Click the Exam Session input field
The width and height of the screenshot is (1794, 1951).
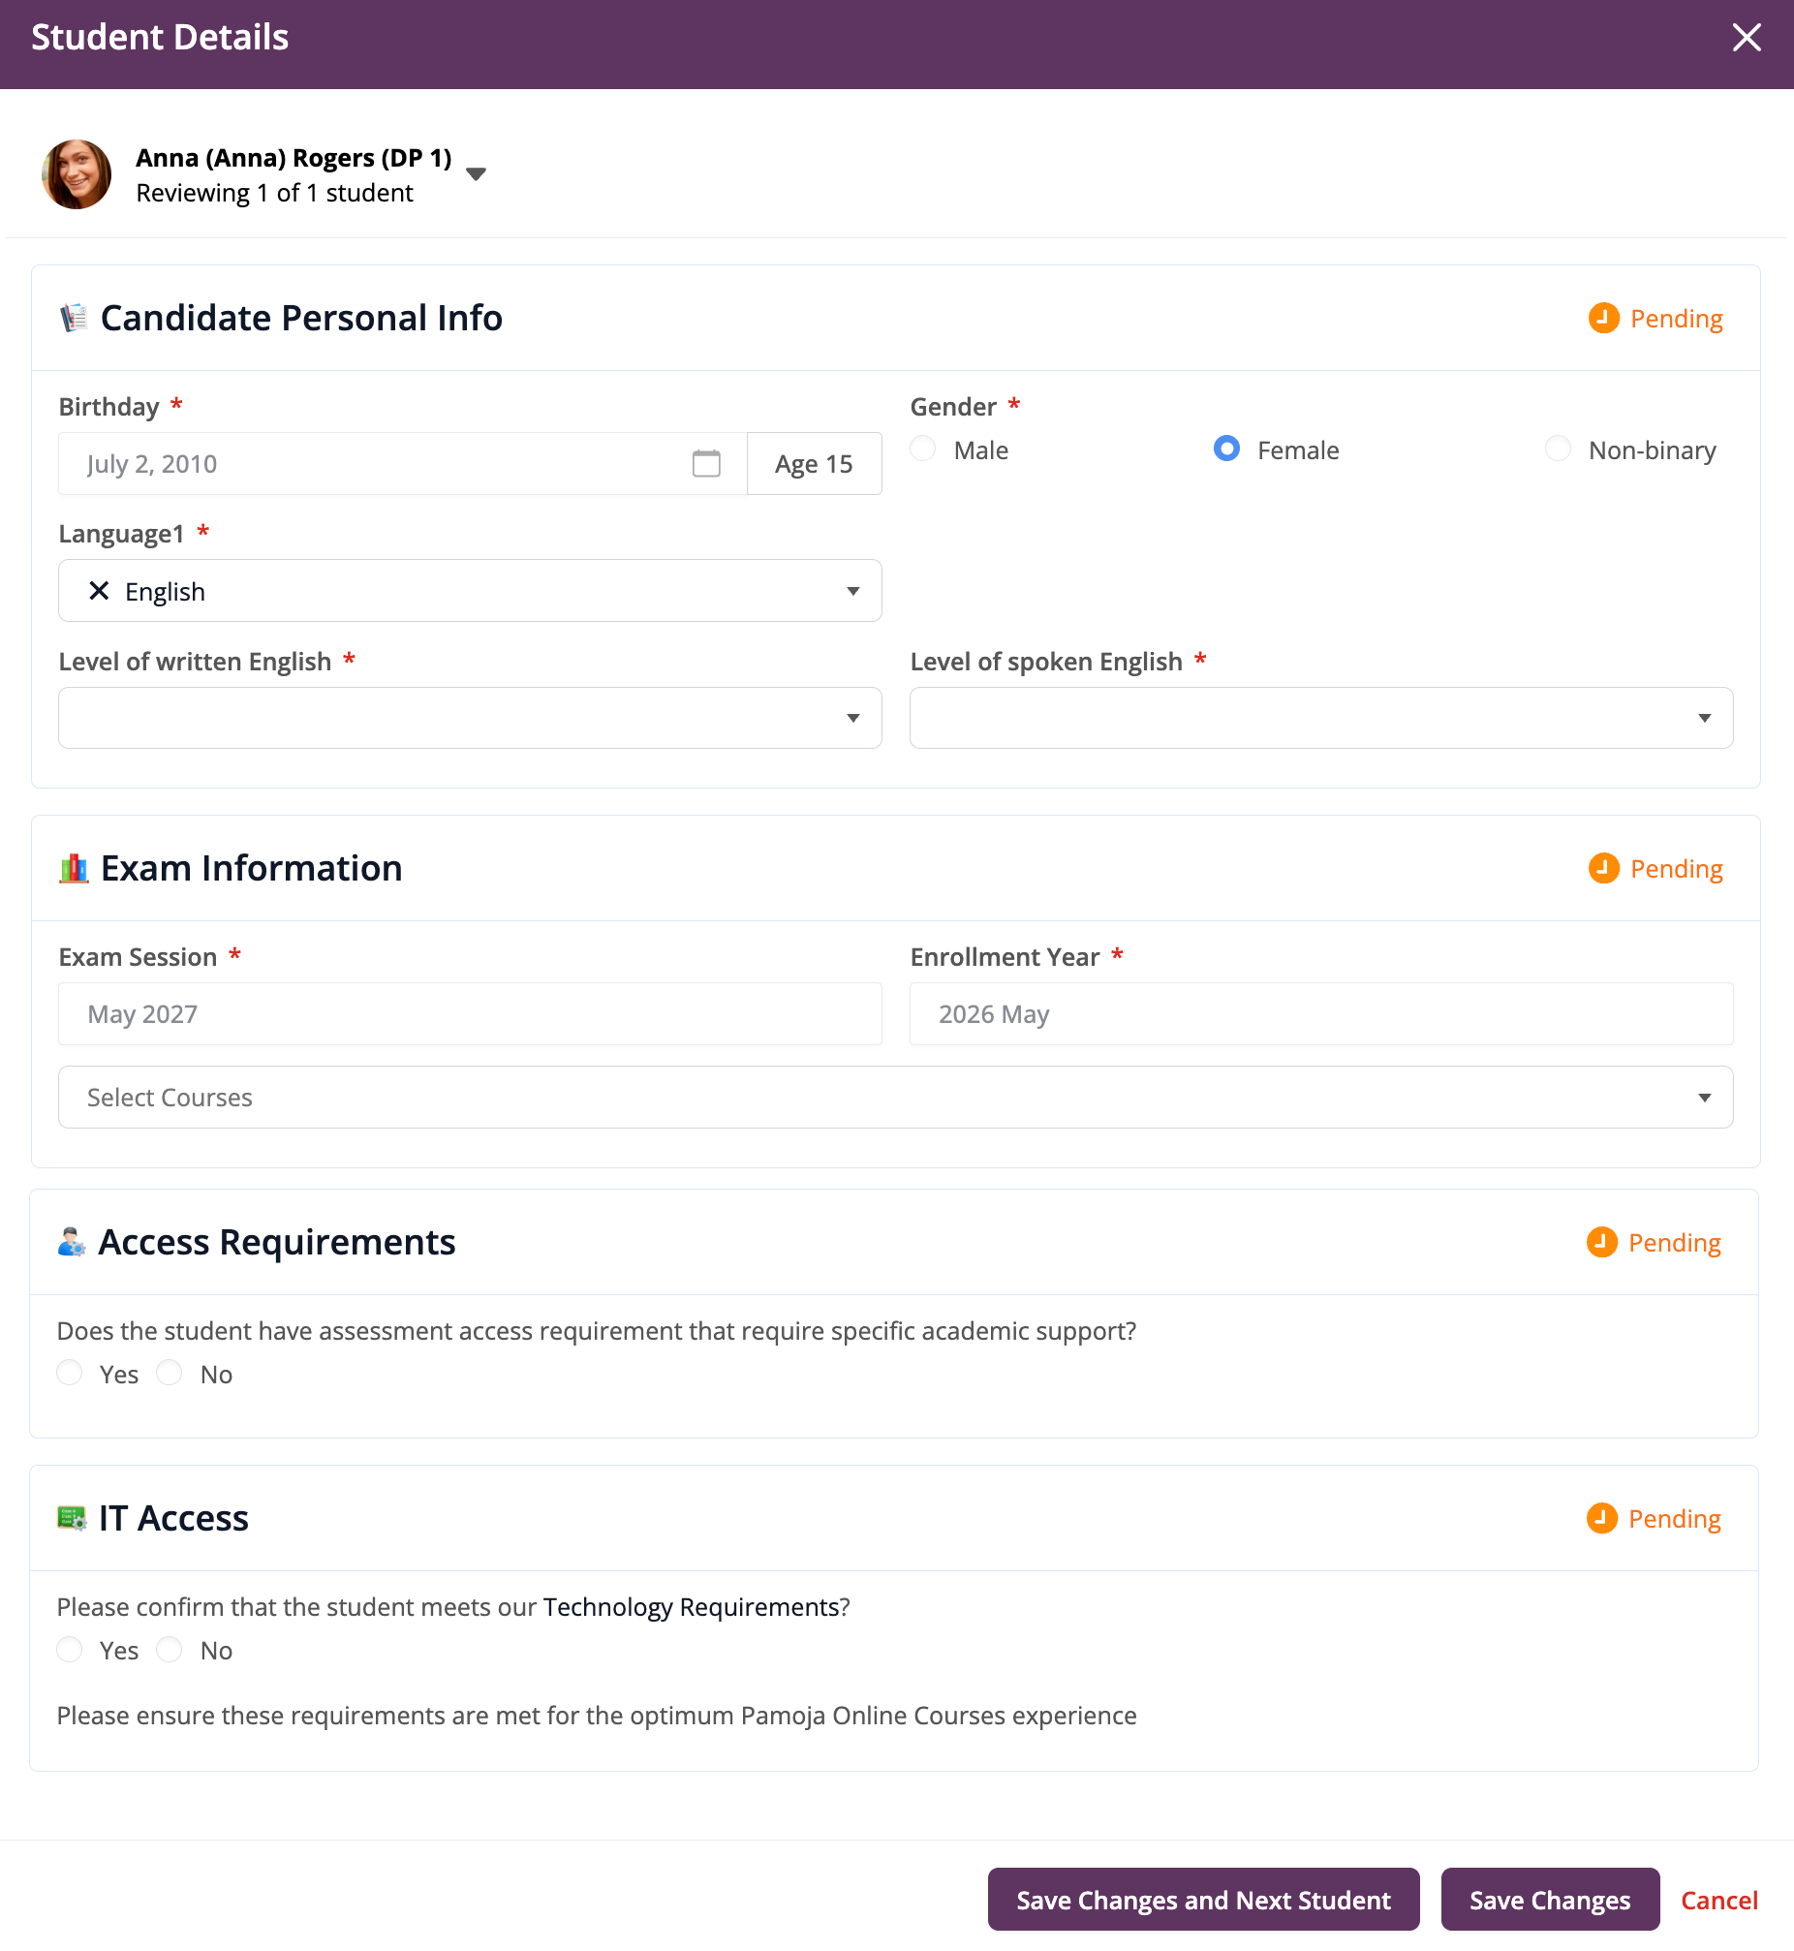470,1014
